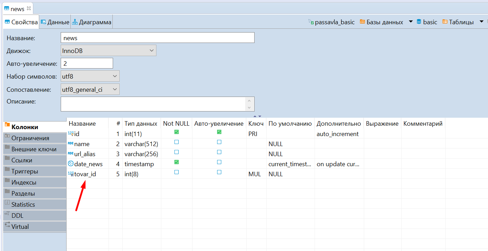Enable Not NULL for tovar_id column

pyautogui.click(x=177, y=172)
